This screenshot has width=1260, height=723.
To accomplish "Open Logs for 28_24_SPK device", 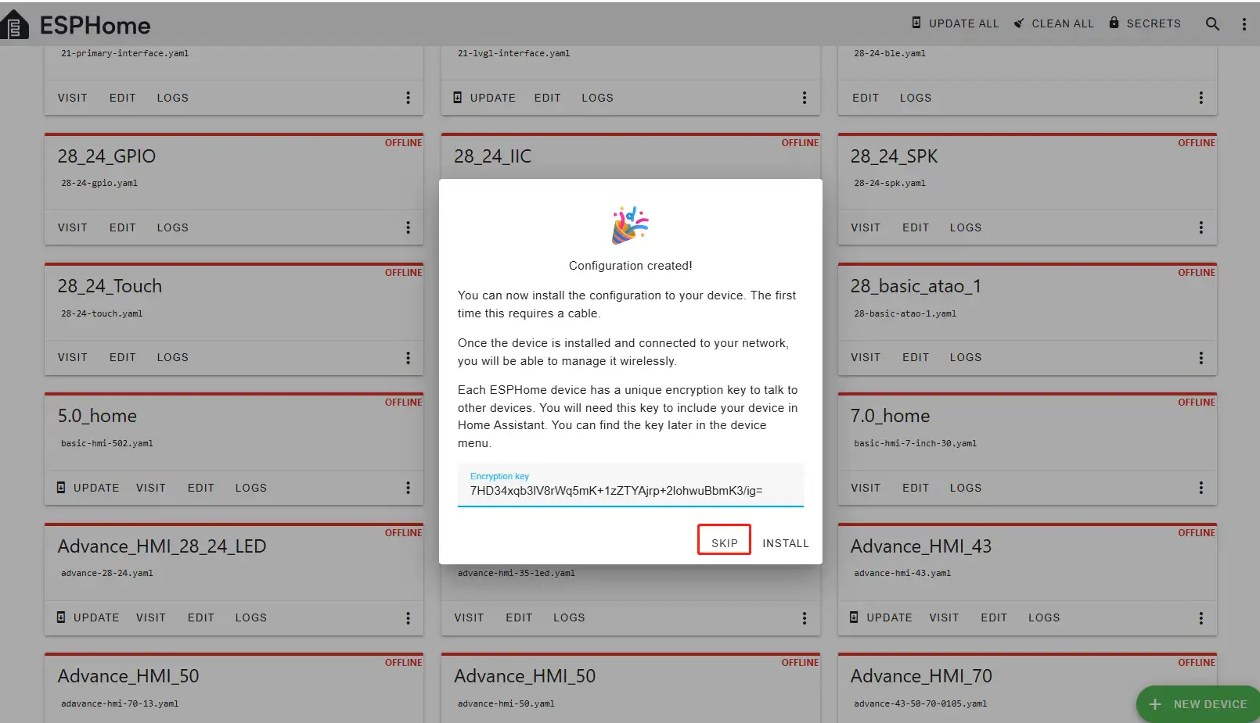I will pyautogui.click(x=965, y=227).
